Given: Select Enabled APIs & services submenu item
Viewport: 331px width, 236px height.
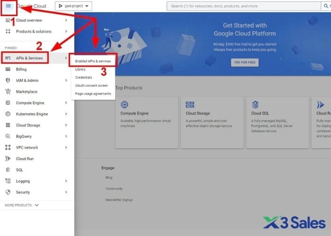Looking at the screenshot, I should (x=93, y=61).
